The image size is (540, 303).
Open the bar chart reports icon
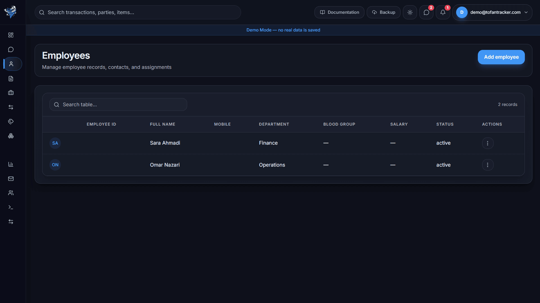click(11, 164)
